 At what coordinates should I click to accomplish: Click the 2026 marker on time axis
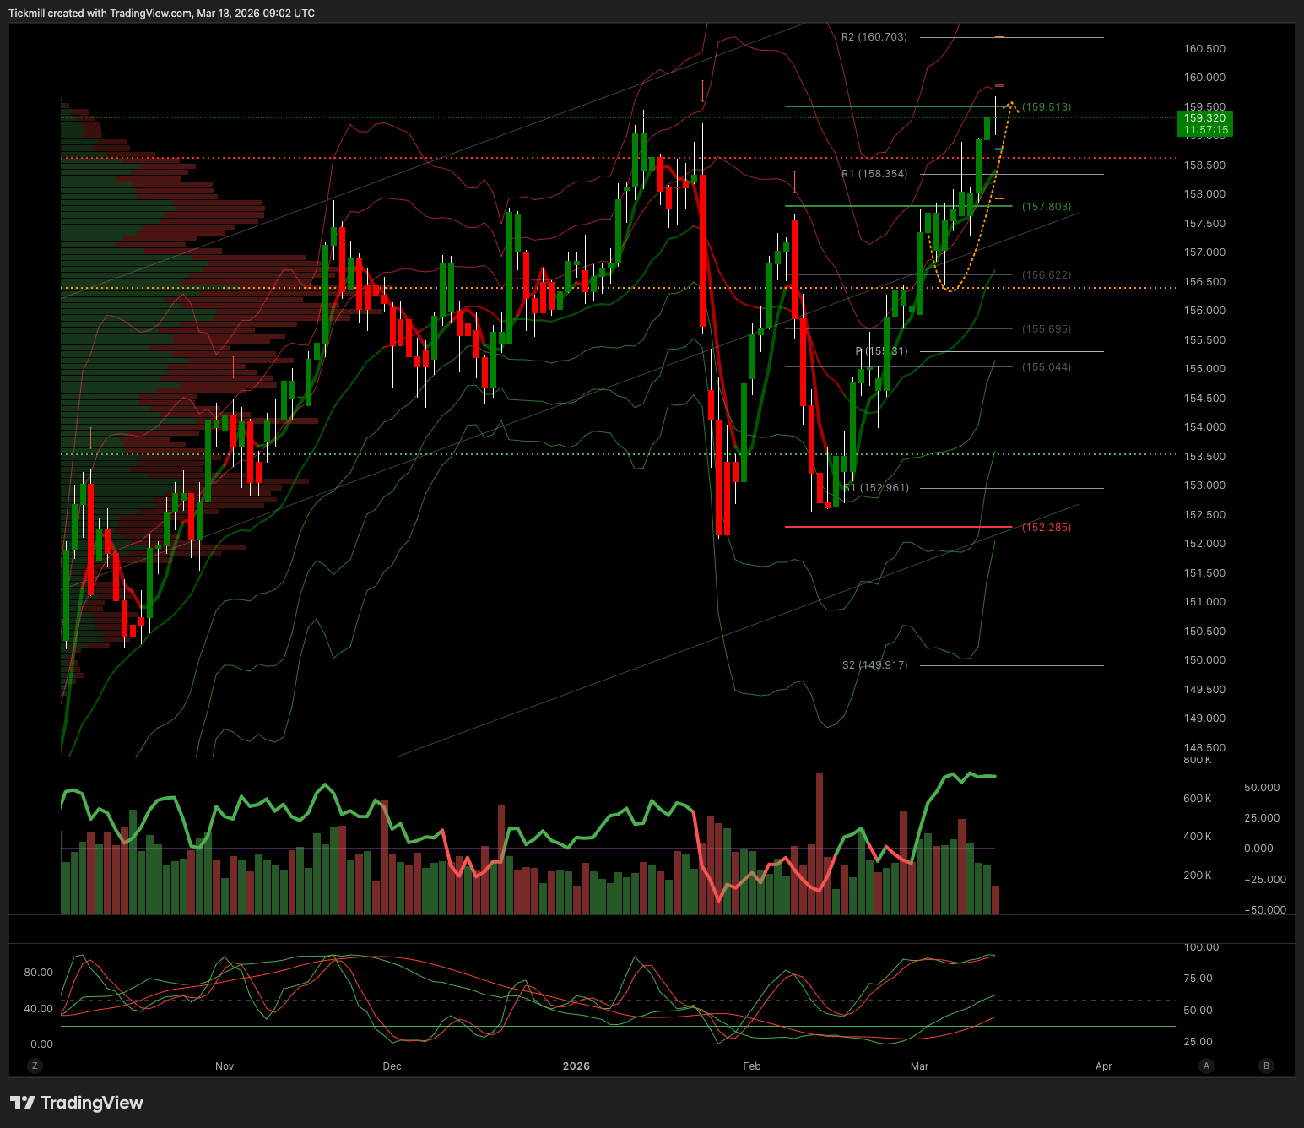click(576, 1066)
